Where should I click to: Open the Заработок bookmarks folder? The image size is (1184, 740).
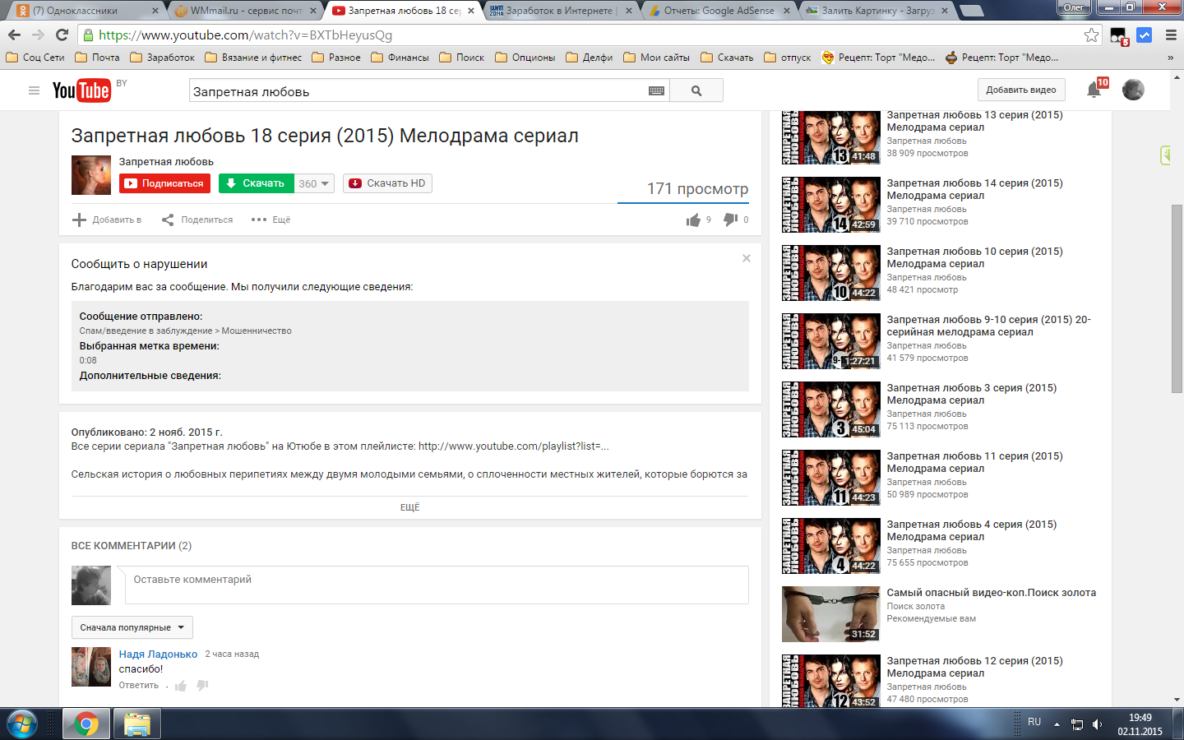coord(162,58)
